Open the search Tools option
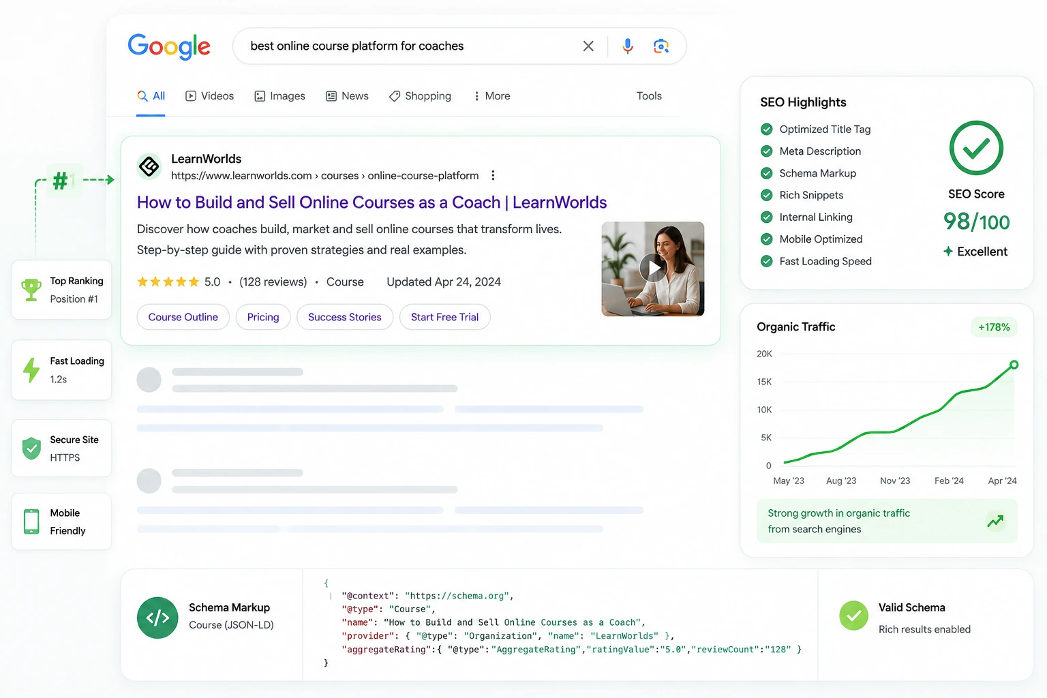This screenshot has width=1047, height=698. pyautogui.click(x=649, y=96)
